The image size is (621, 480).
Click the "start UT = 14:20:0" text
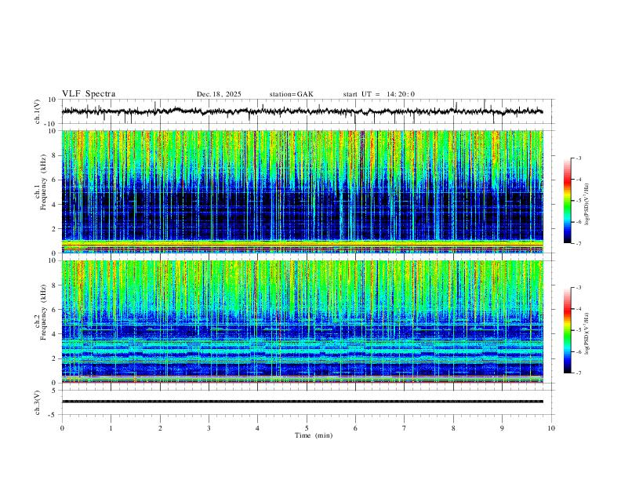tap(379, 94)
